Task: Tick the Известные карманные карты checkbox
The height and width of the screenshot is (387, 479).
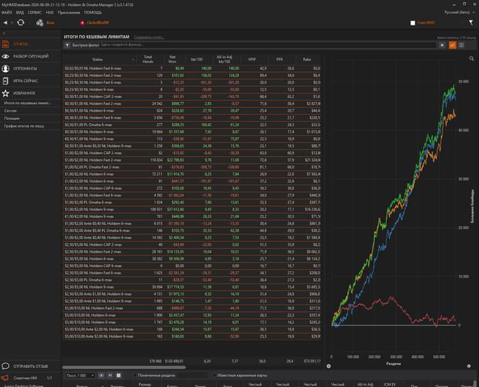Action: (214, 375)
